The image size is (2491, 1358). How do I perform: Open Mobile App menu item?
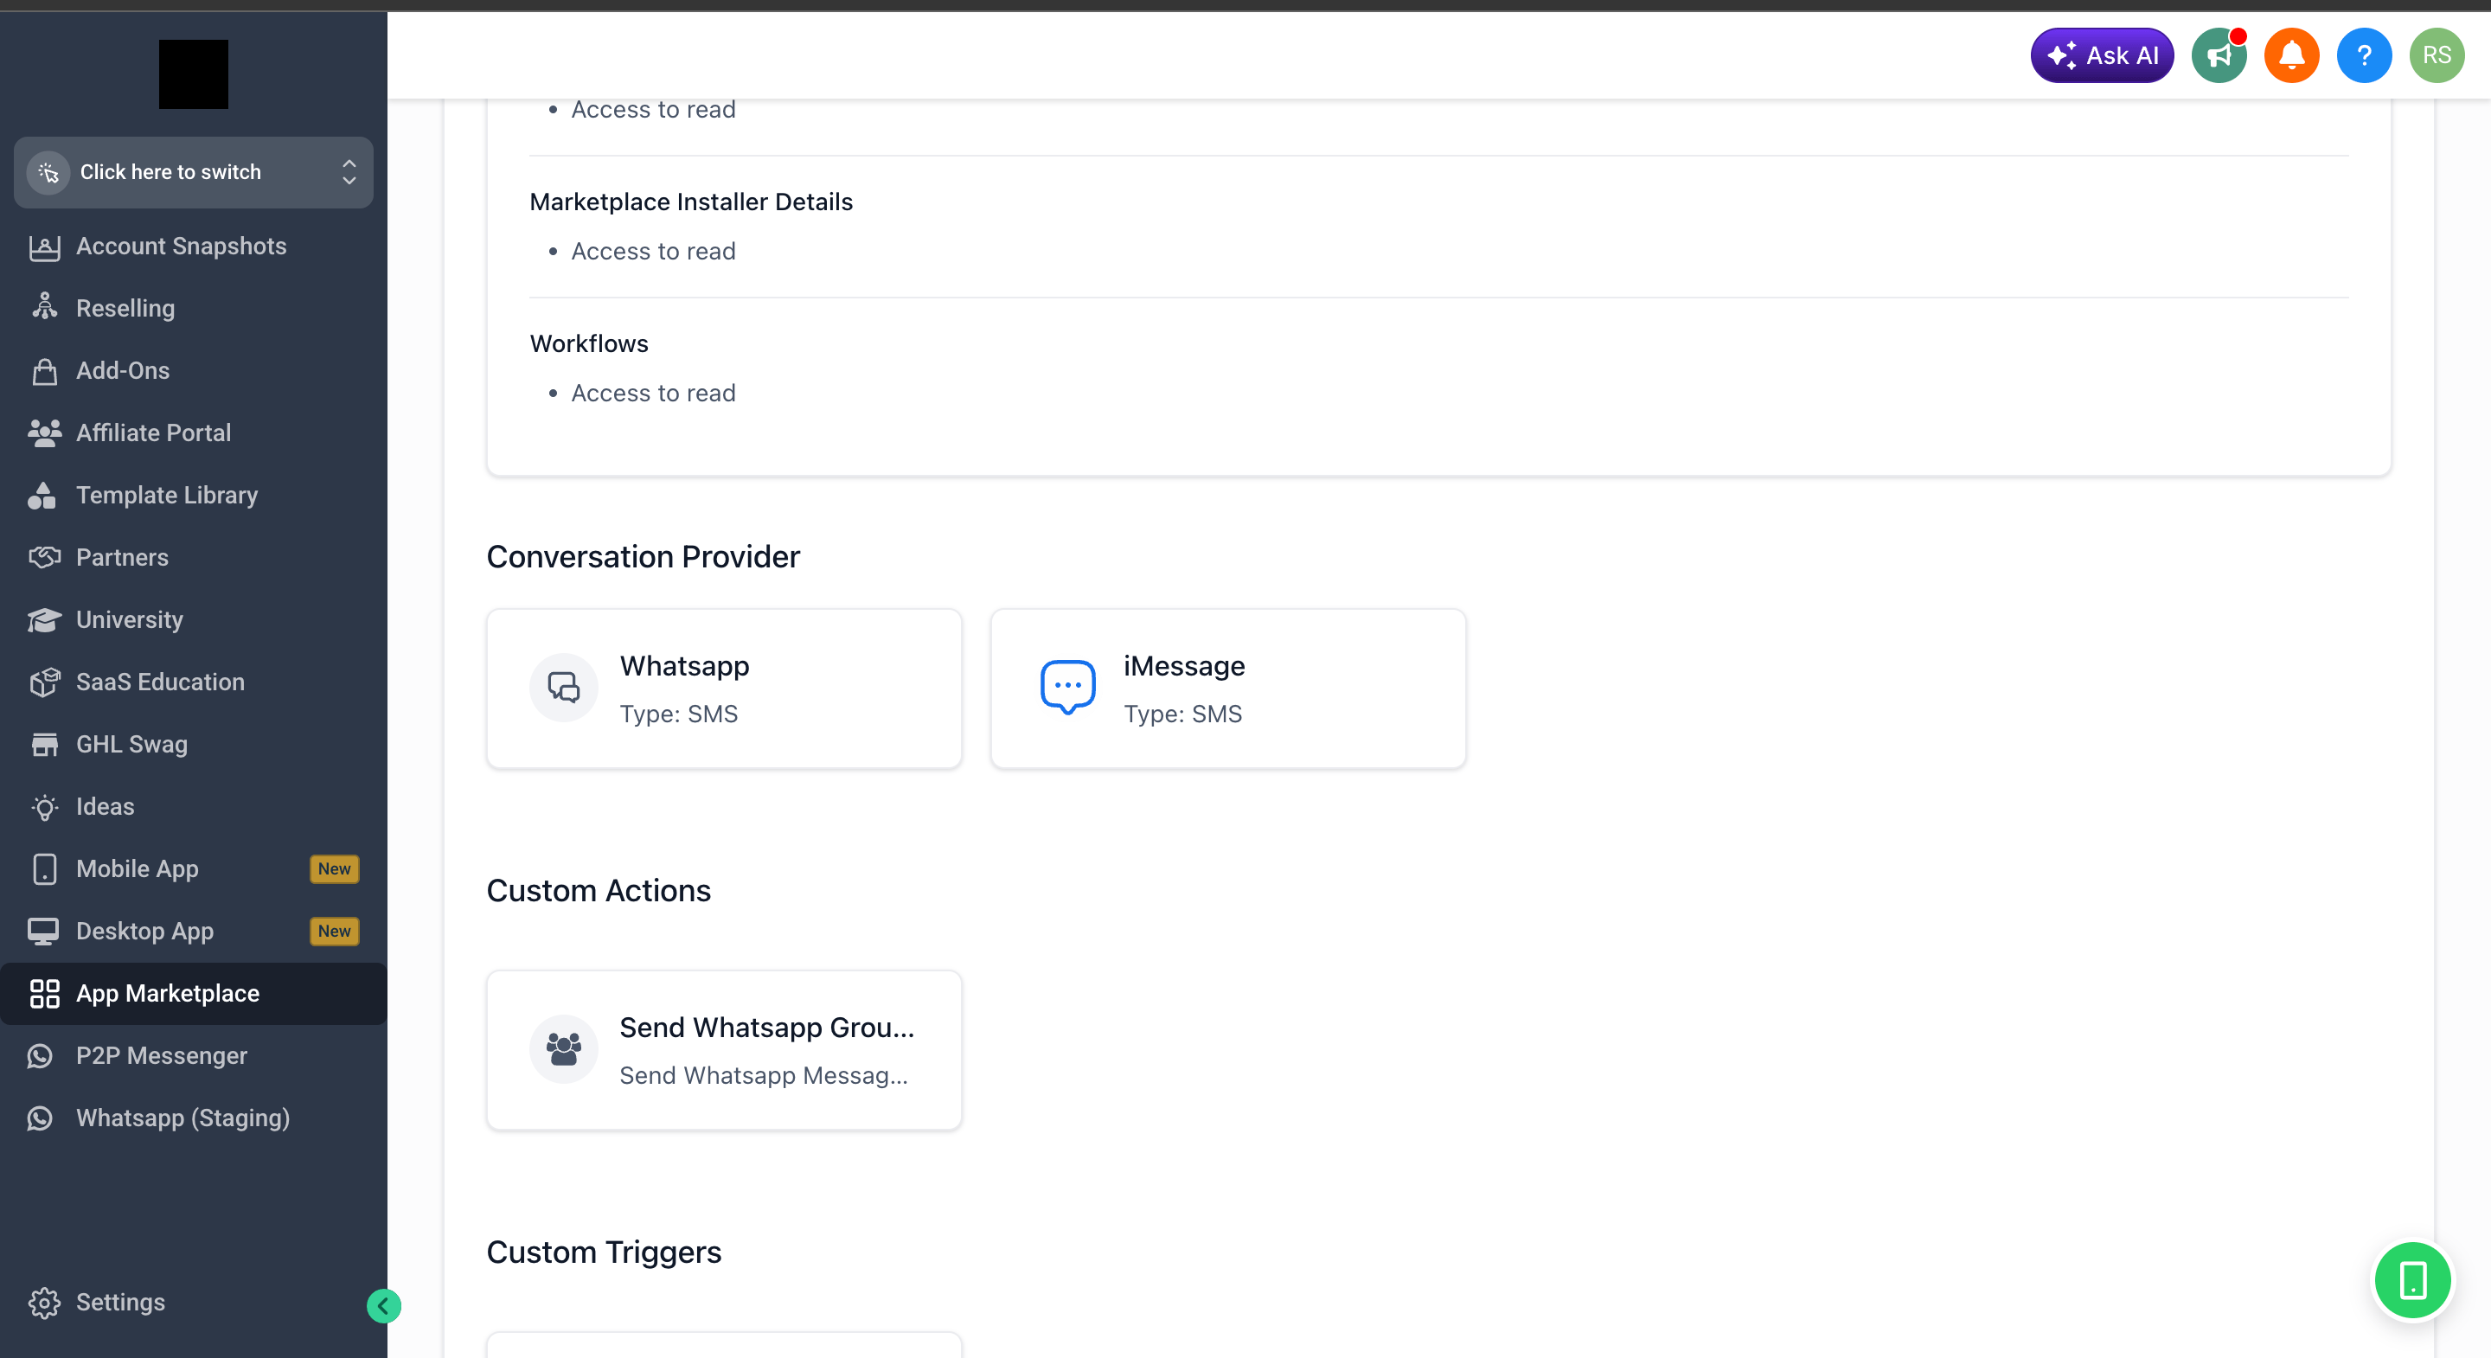pyautogui.click(x=194, y=869)
